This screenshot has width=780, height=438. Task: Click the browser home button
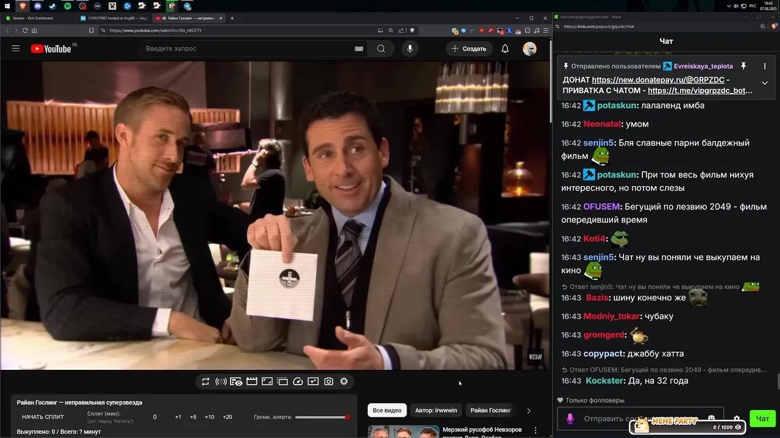[x=34, y=30]
